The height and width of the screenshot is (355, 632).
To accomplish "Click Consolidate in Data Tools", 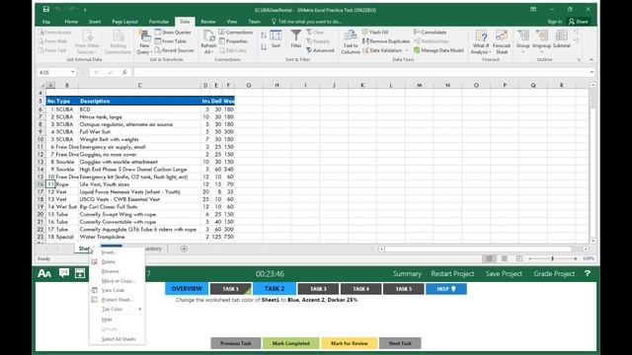I will 431,33.
